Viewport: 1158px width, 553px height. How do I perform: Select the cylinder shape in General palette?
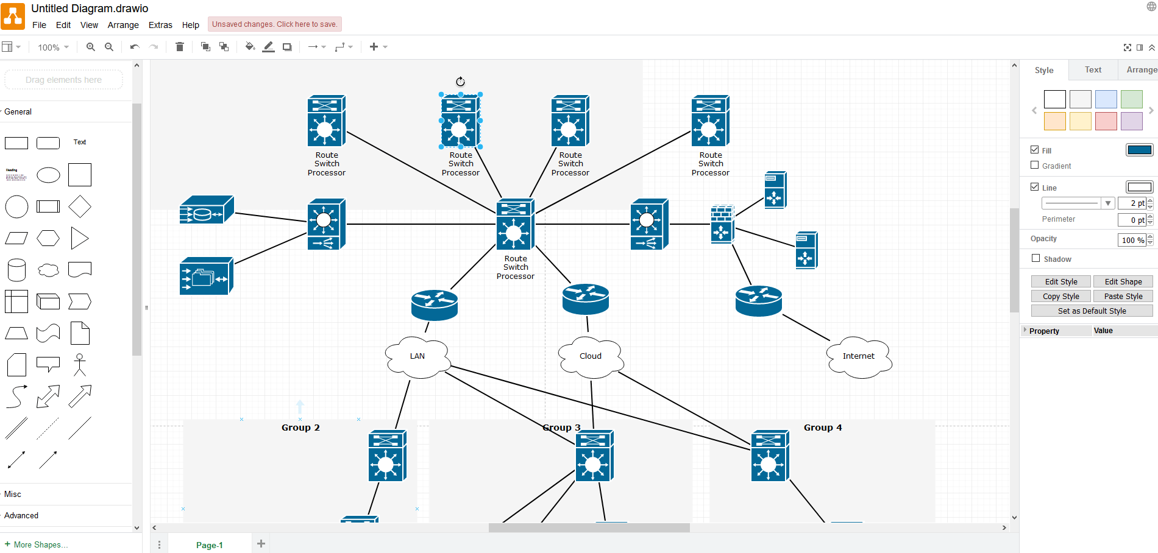(16, 270)
